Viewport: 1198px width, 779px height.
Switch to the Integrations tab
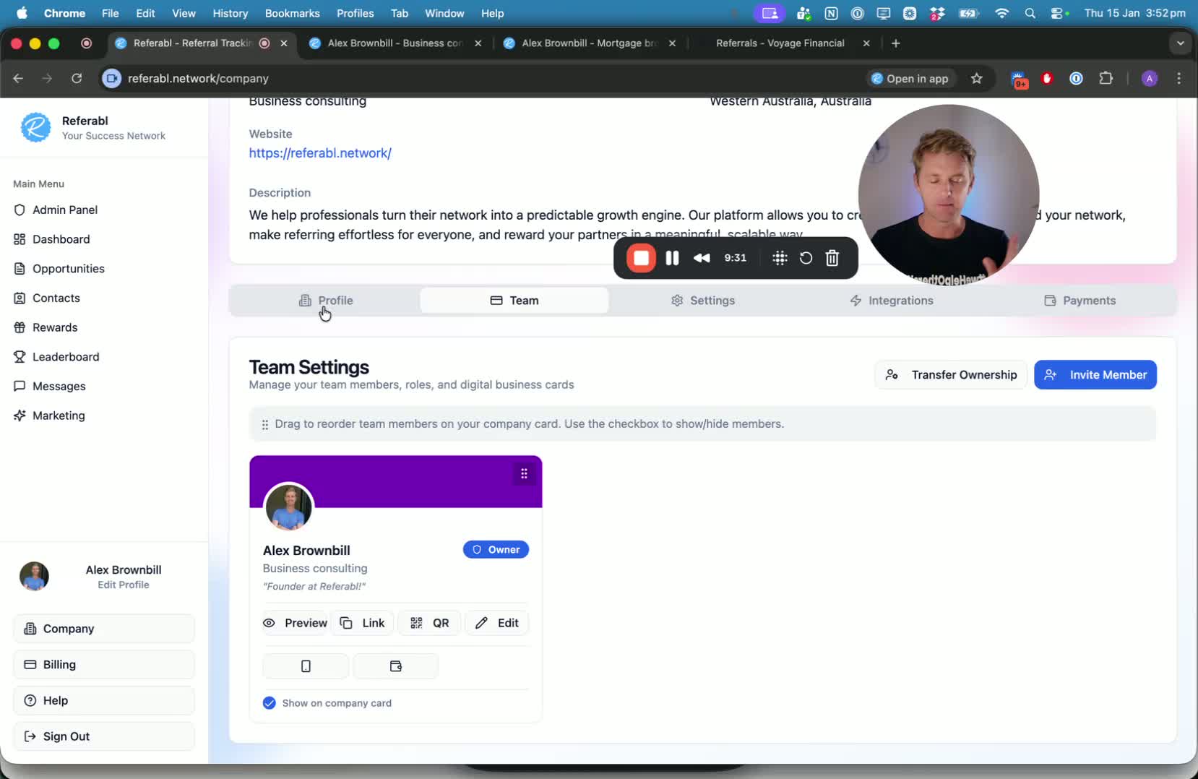(x=892, y=301)
